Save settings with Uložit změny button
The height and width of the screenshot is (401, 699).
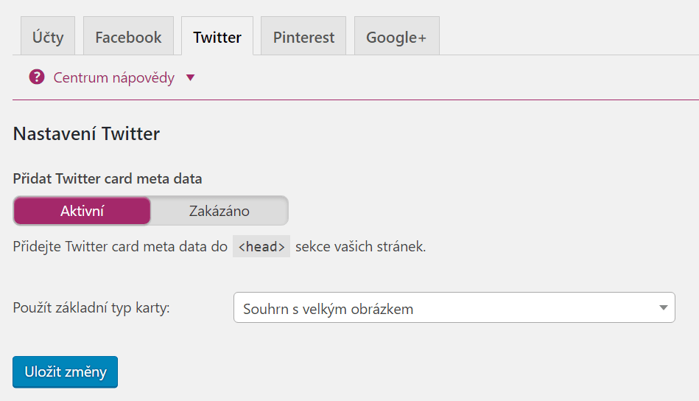65,372
